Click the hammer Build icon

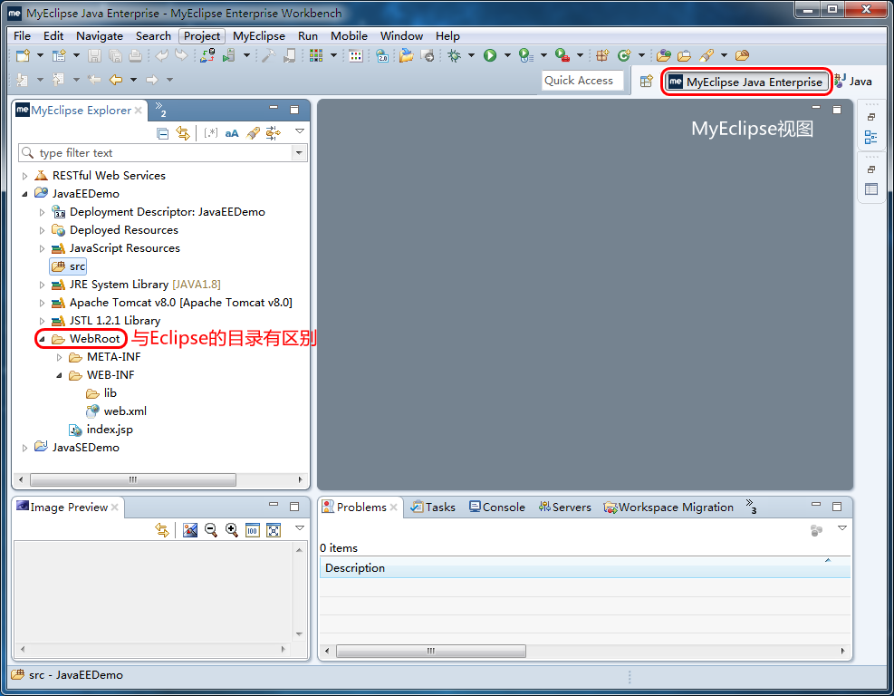click(268, 55)
